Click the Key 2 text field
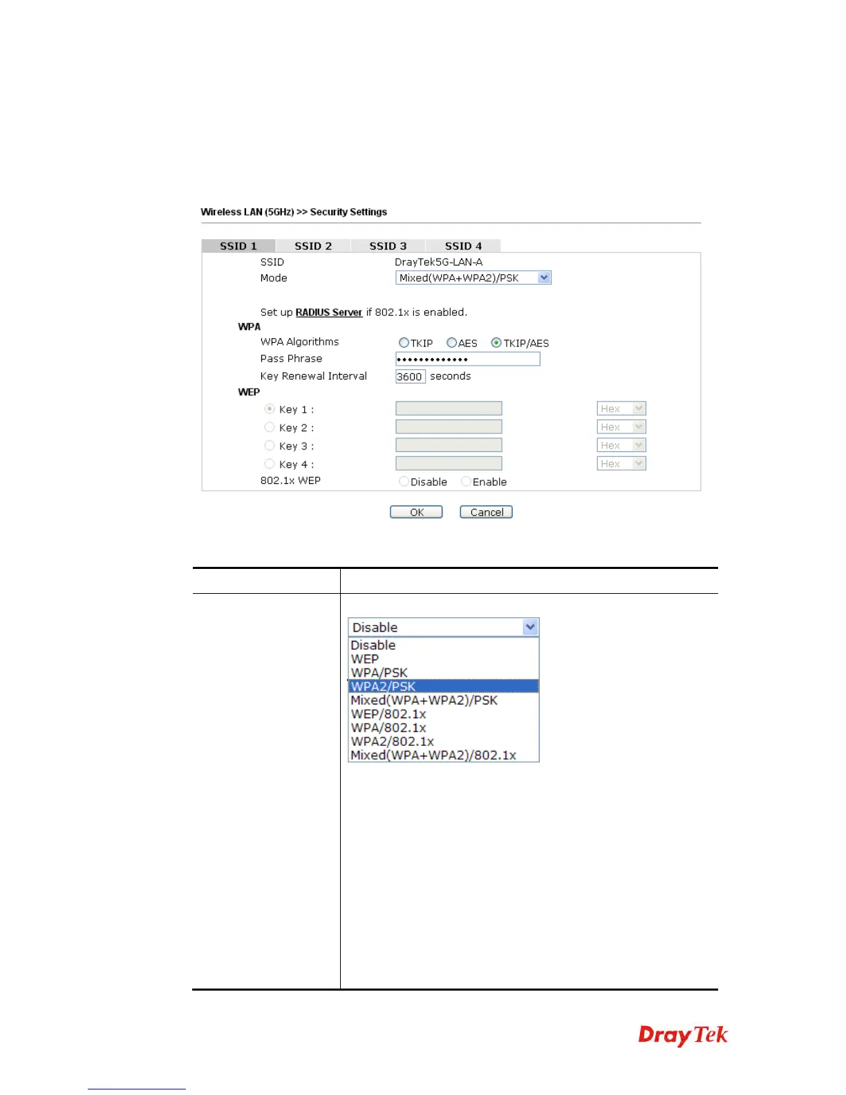 coord(449,427)
